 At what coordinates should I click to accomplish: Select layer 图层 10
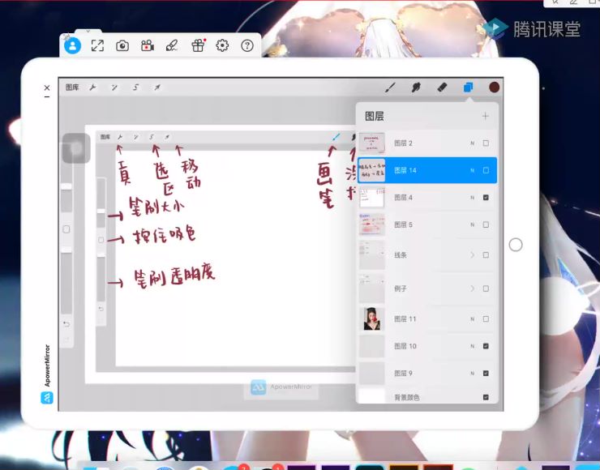pyautogui.click(x=427, y=346)
